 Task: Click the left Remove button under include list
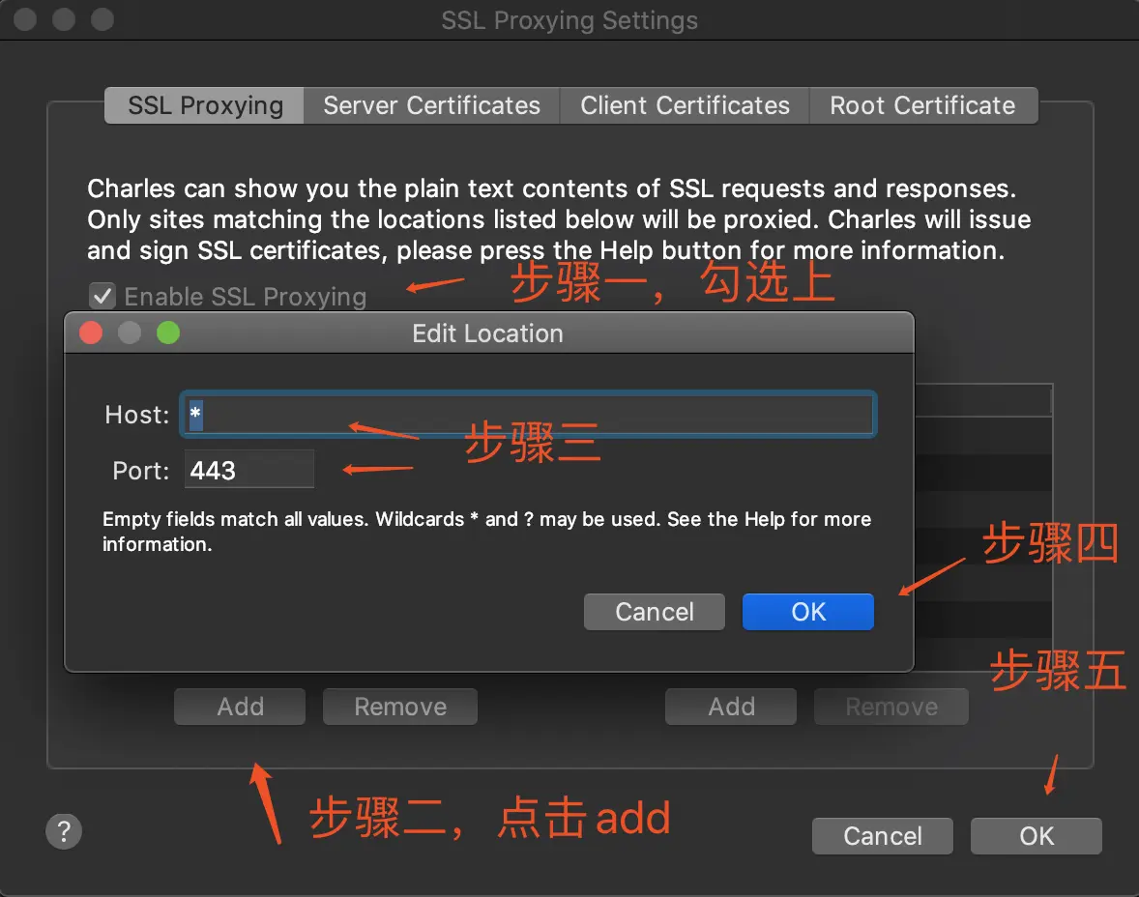coord(400,707)
